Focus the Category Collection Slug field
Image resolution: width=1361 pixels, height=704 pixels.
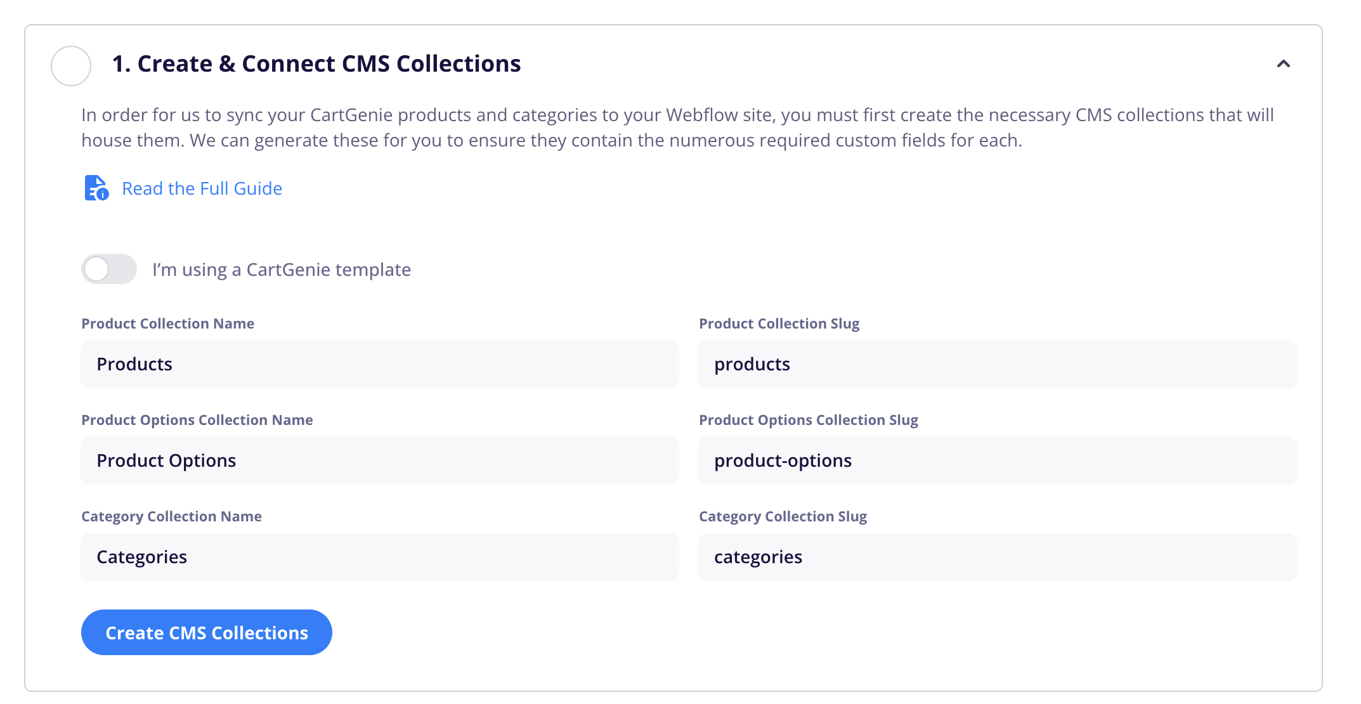[x=998, y=557]
